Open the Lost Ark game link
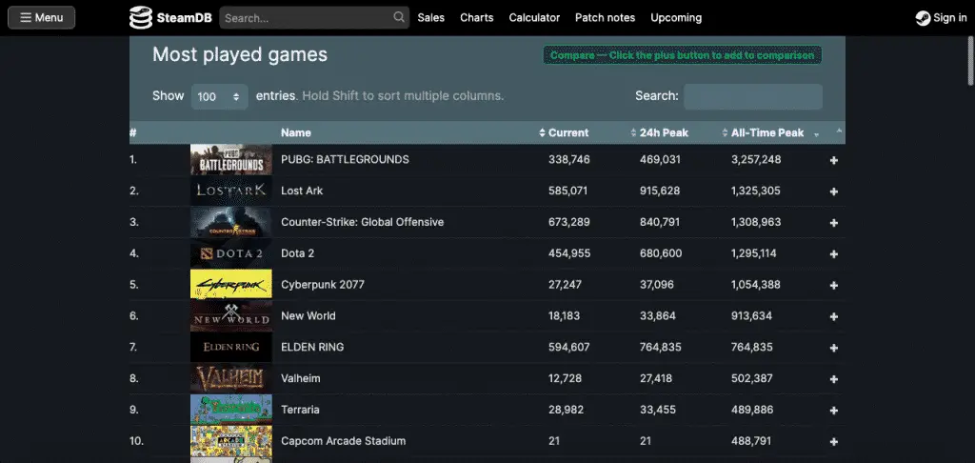 302,191
